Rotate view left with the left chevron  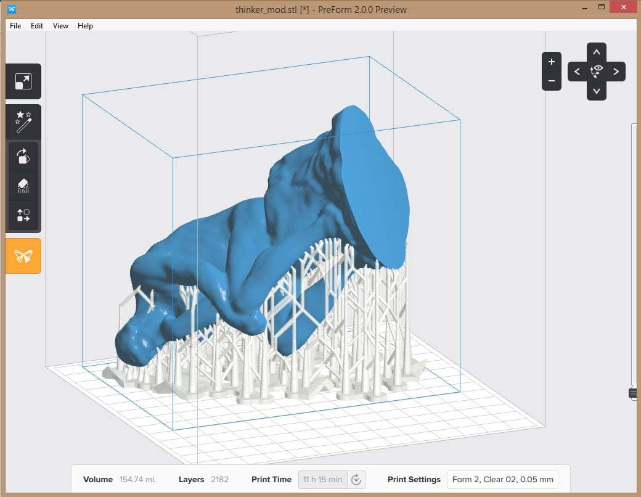click(x=577, y=72)
